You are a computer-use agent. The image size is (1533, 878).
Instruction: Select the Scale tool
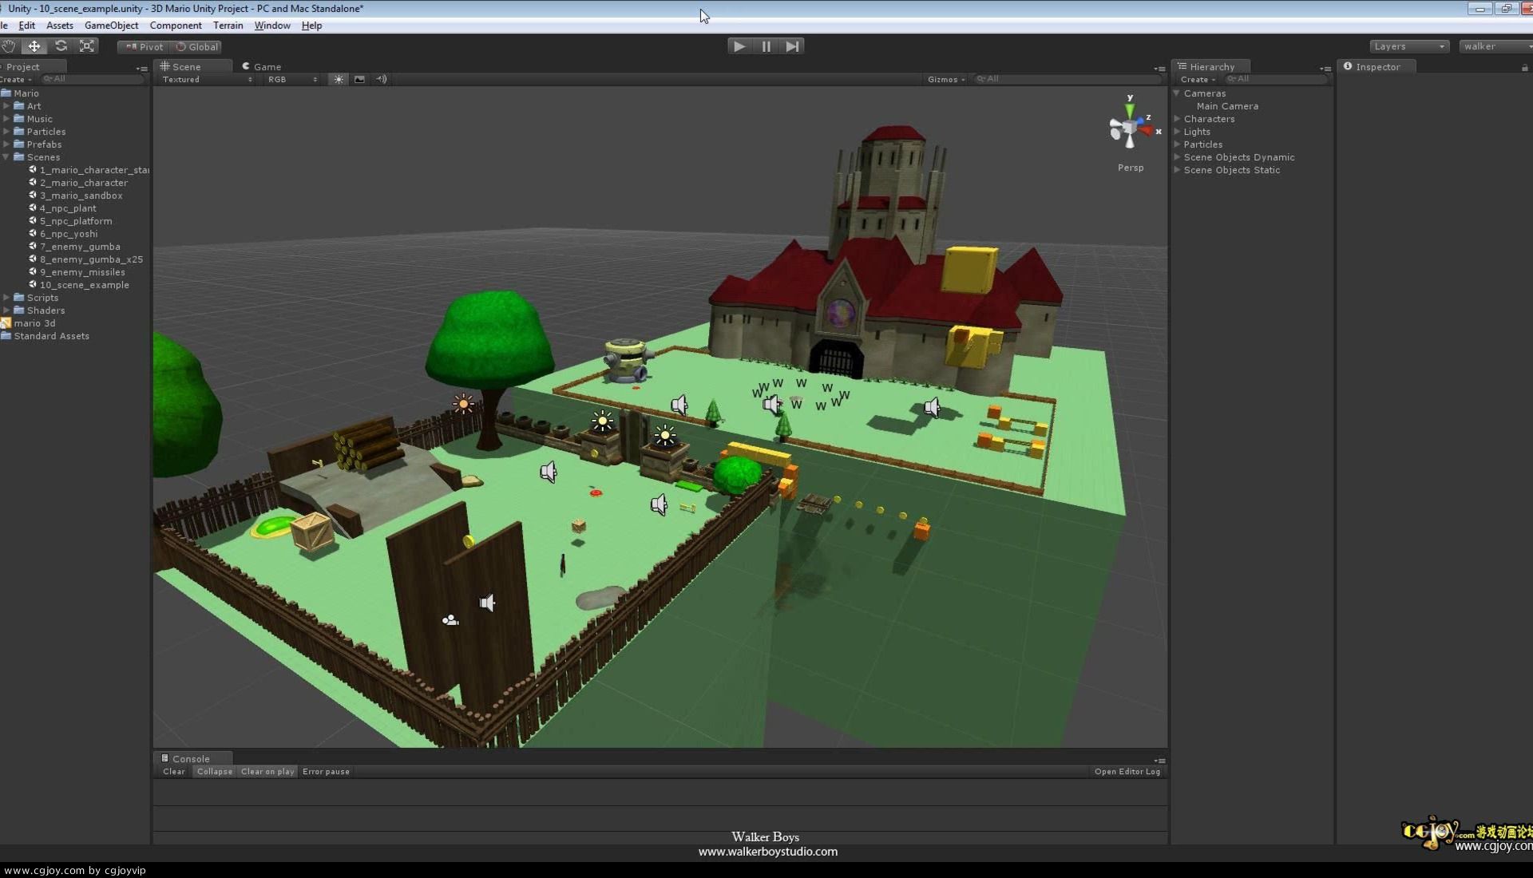click(x=87, y=46)
